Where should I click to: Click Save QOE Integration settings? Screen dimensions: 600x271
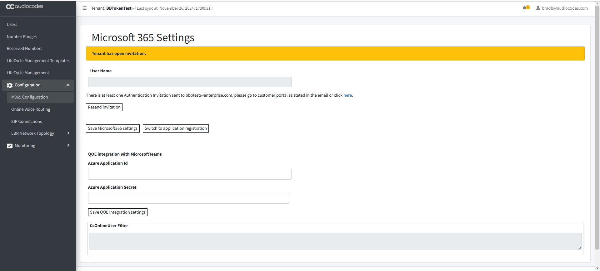(x=118, y=212)
